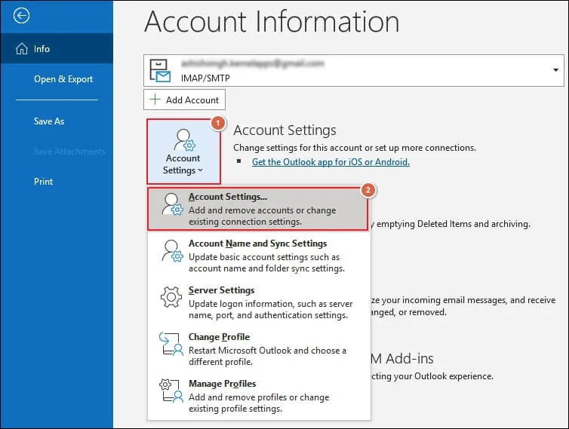Open Get the Outlook app for iOS or Android link

(331, 162)
